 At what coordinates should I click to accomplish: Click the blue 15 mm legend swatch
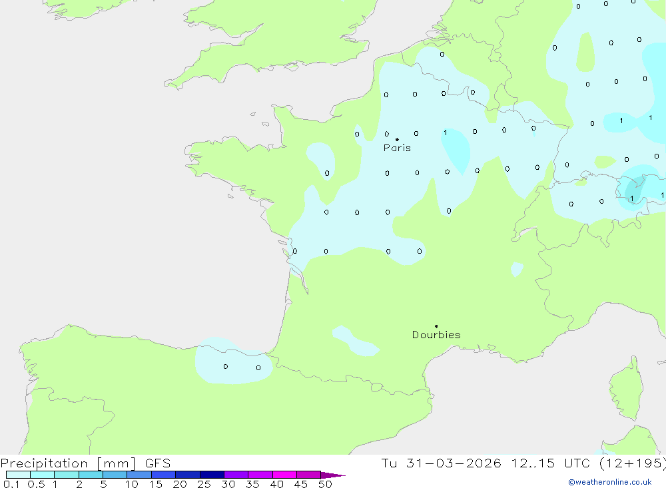(163, 475)
